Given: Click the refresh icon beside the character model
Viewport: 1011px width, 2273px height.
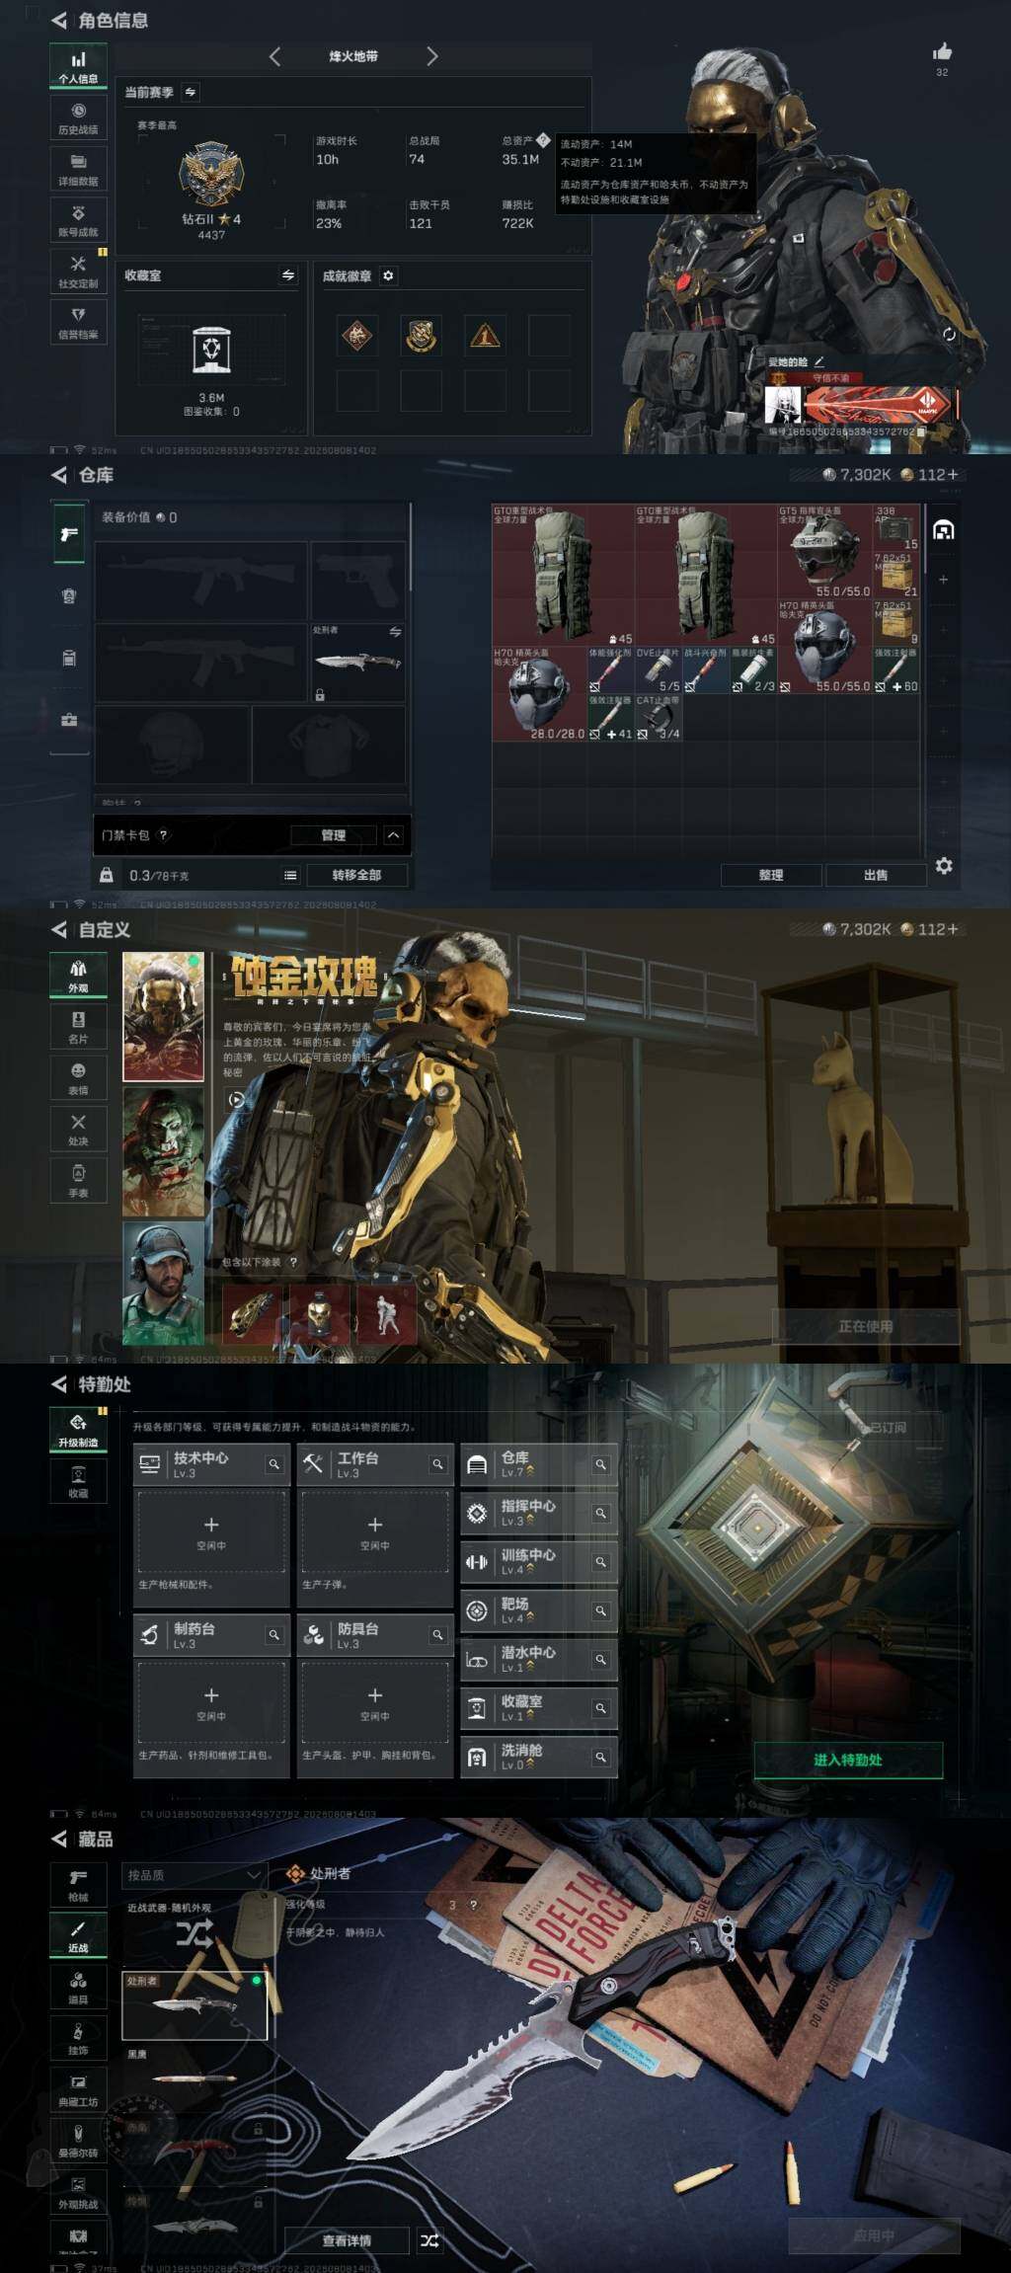Looking at the screenshot, I should 949,334.
